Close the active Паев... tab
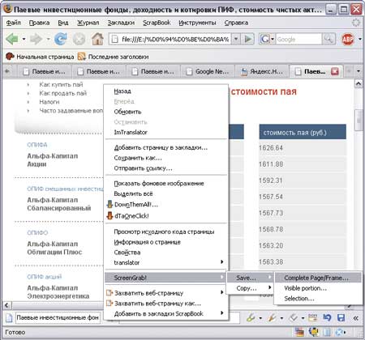365x340 pixels. click(335, 71)
